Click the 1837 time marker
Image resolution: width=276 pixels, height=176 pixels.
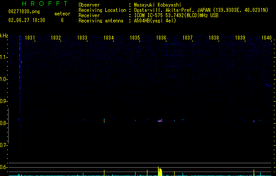[187, 38]
